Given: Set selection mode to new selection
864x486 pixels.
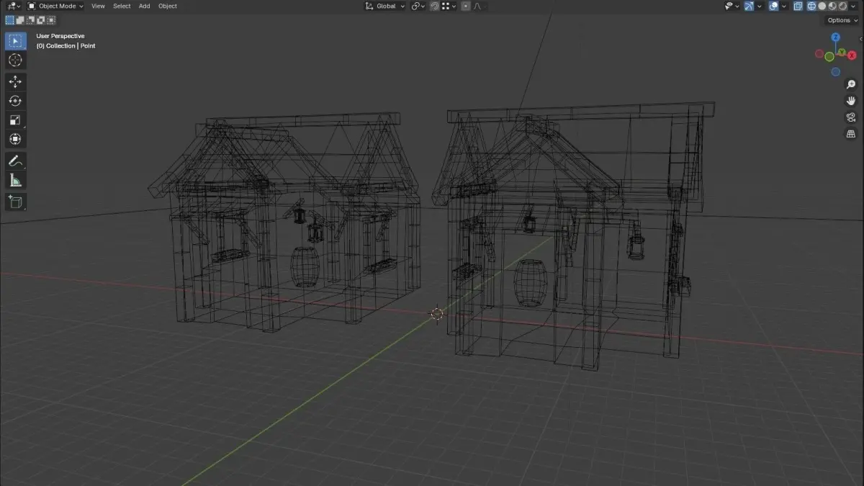Looking at the screenshot, I should [x=9, y=20].
